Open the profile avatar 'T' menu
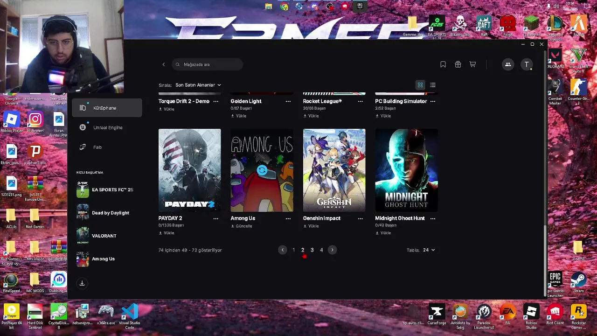This screenshot has width=597, height=336. 527,64
